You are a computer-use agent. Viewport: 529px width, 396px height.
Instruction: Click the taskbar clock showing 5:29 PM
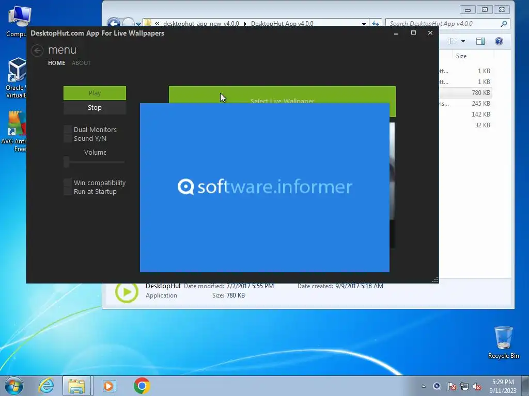tap(503, 386)
